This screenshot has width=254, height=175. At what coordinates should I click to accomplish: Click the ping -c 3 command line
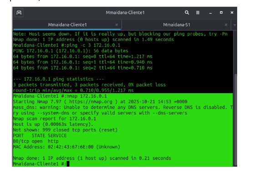[x=66, y=45]
